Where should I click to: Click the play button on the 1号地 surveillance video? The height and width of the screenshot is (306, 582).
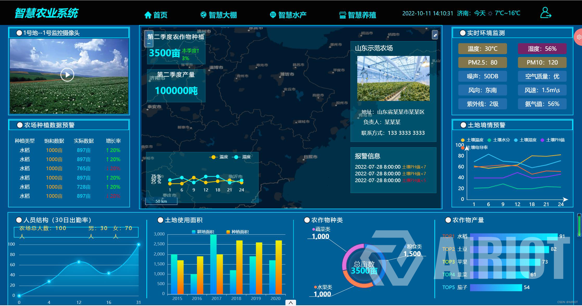point(67,75)
